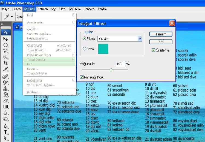Click the teal Renk color swatch

pos(103,49)
